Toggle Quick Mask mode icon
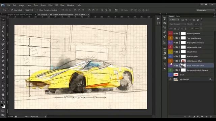Screen dimensions: 216x121 [3, 111]
